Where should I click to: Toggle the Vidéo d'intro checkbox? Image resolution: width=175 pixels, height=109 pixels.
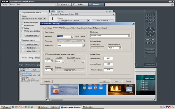(22, 51)
